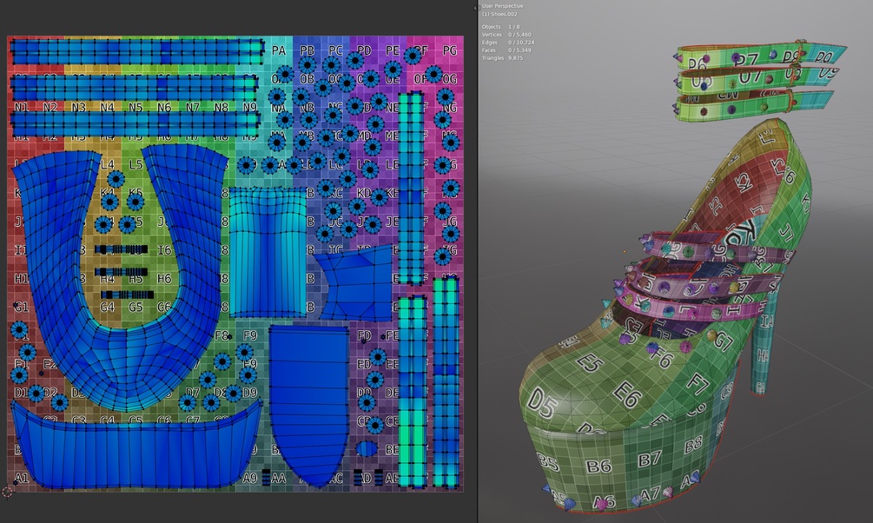Screen dimensions: 873x523
Task: Select the wide bowl-shaped UV island along the bottom
Action: 136,454
